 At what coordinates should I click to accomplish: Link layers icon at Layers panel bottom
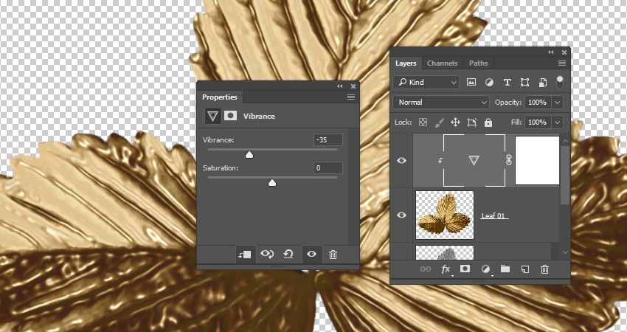click(426, 269)
